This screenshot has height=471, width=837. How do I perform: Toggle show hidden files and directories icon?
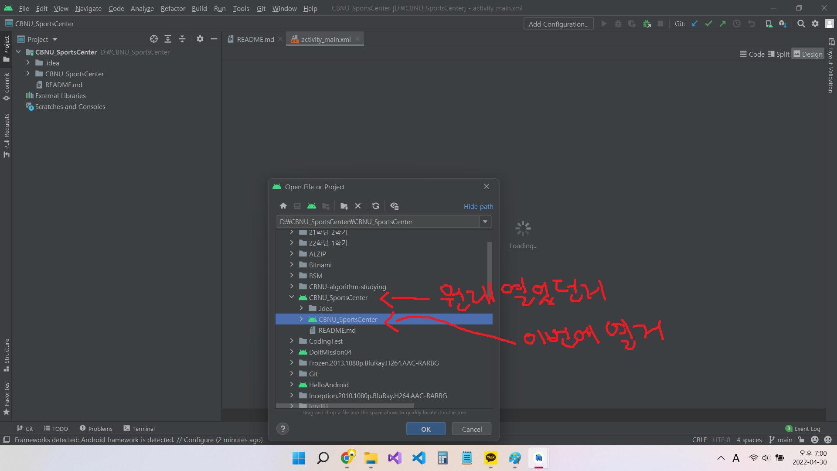pos(395,206)
